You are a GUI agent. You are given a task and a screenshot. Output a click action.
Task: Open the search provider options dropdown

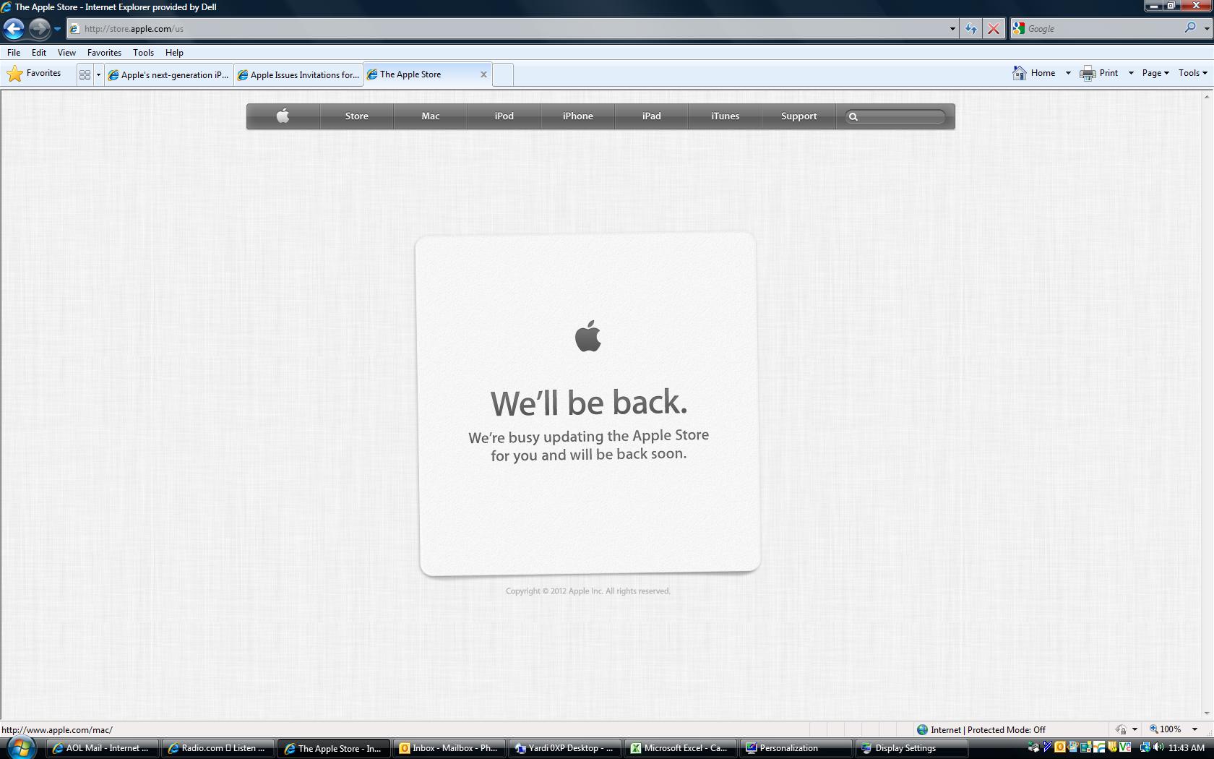click(x=1207, y=29)
